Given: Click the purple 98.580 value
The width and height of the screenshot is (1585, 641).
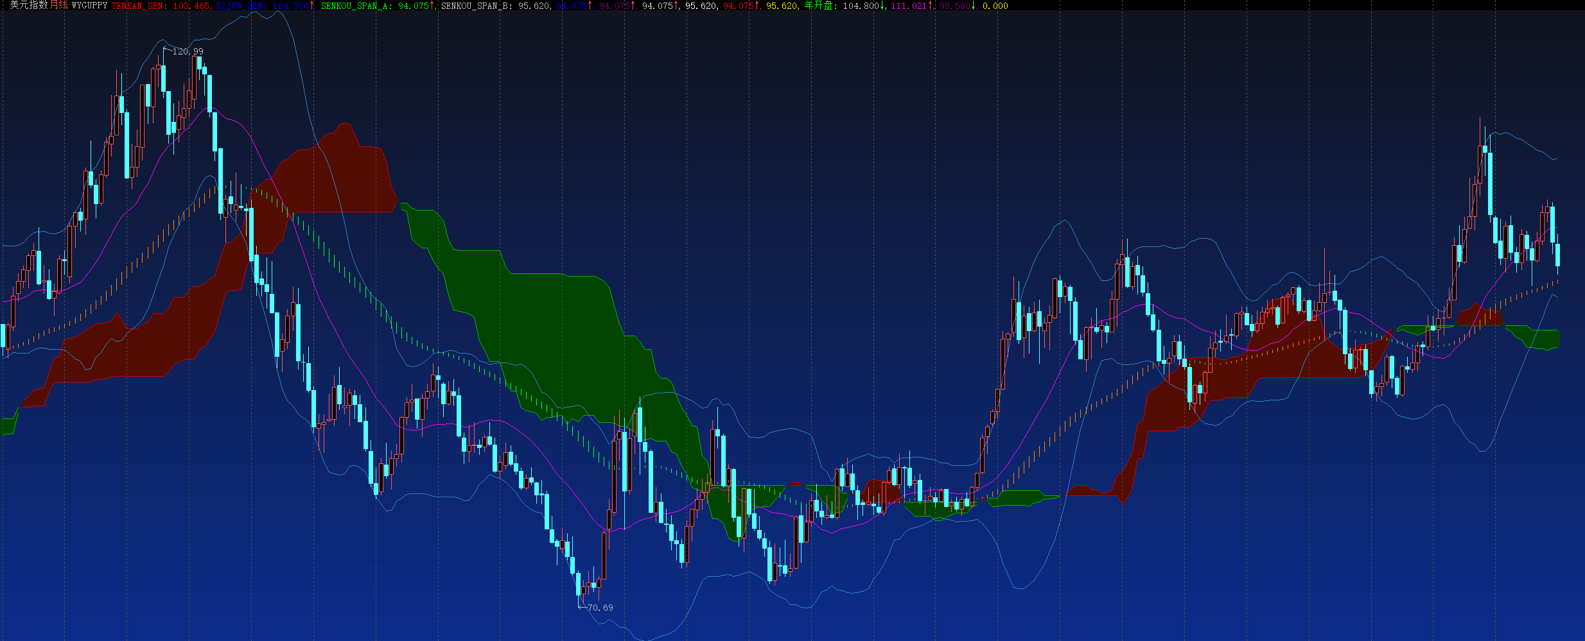Looking at the screenshot, I should tap(956, 6).
